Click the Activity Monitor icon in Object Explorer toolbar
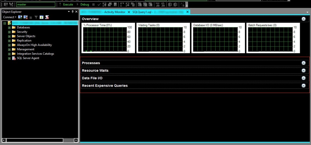Viewport: 311px width, 145px height. pos(47,17)
